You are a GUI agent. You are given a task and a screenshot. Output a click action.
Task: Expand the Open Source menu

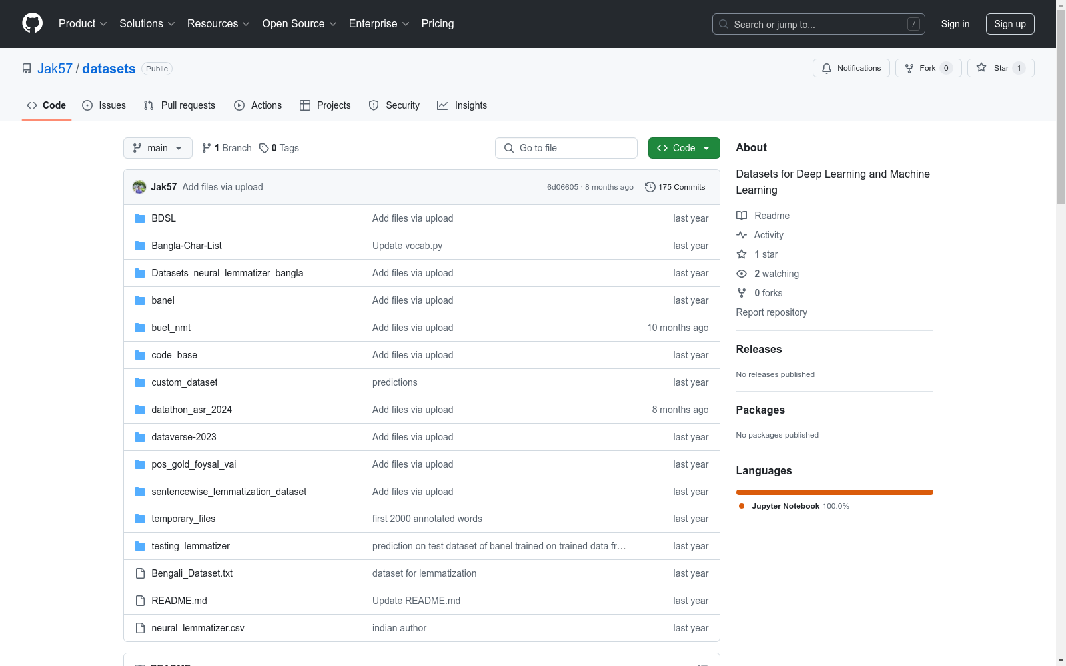coord(300,24)
